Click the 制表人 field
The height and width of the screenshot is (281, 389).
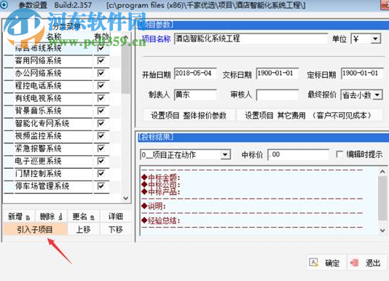click(195, 95)
